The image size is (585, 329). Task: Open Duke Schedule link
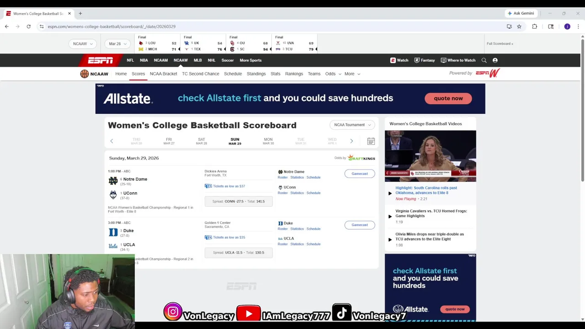pyautogui.click(x=314, y=229)
